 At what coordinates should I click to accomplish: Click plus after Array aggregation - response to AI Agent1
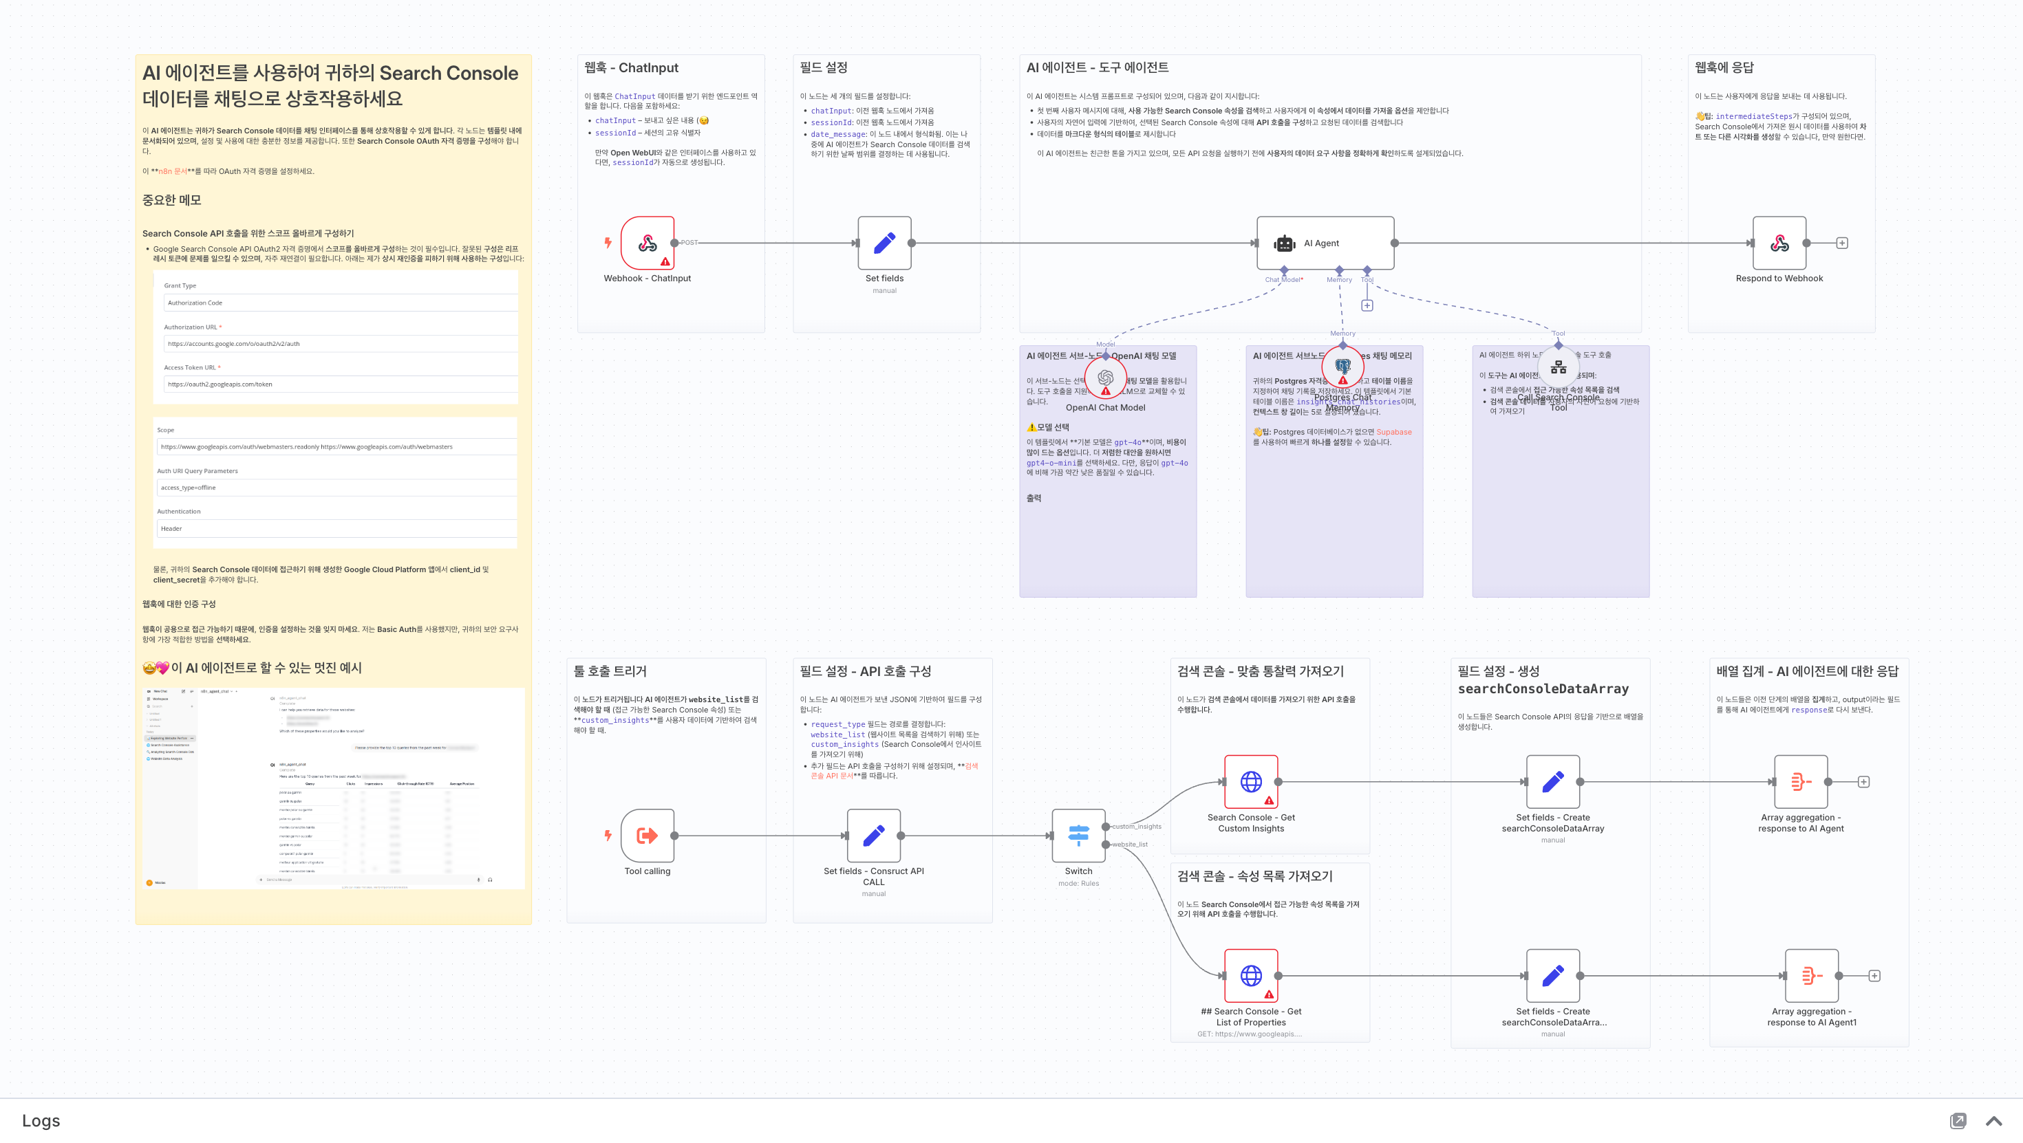click(x=1874, y=976)
